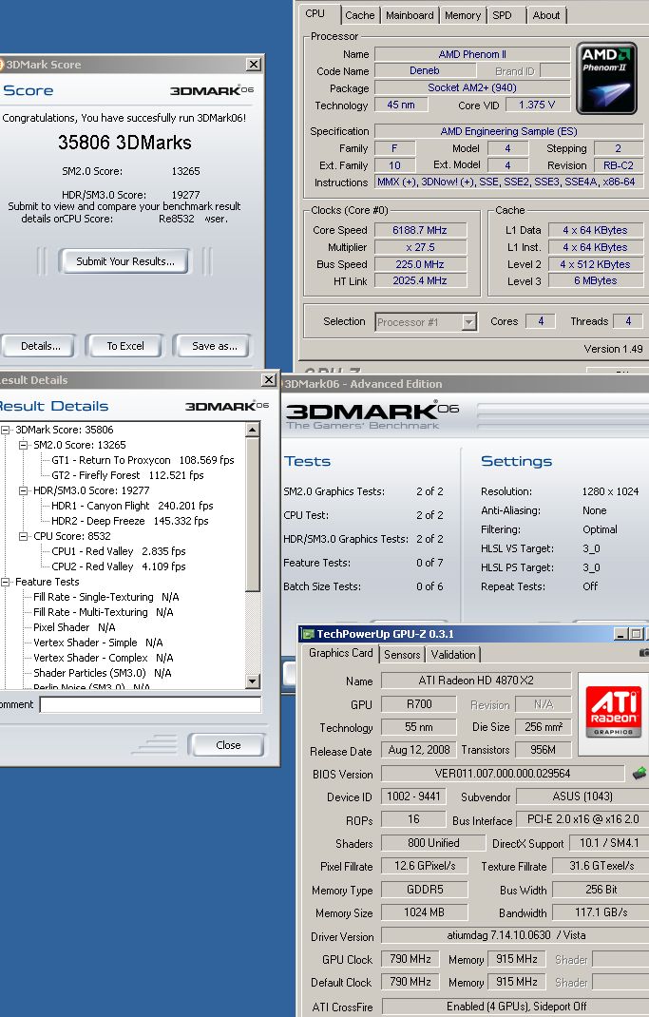This screenshot has width=649, height=1017.
Task: Switch to the Mainboard tab in CPU-Z
Action: click(410, 15)
